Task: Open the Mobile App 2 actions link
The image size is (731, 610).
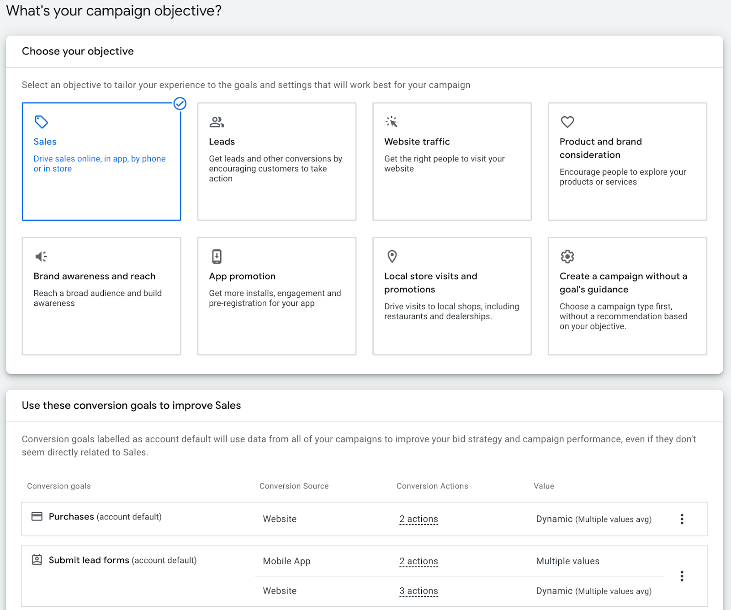Action: pyautogui.click(x=418, y=561)
